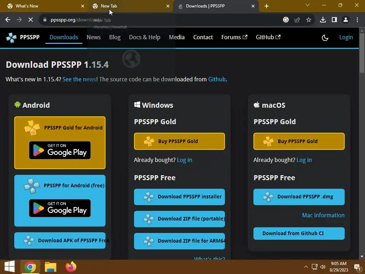Screen dimensions: 365x274
Task: Click the page vertical scrollbar thumb
Action: click(x=362, y=54)
